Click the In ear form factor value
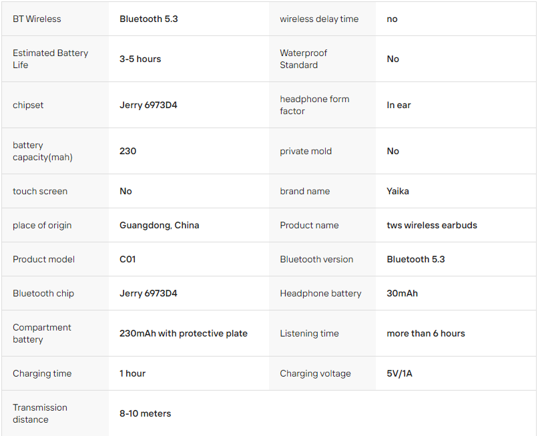Screen dimensions: 538x436 click(x=398, y=105)
